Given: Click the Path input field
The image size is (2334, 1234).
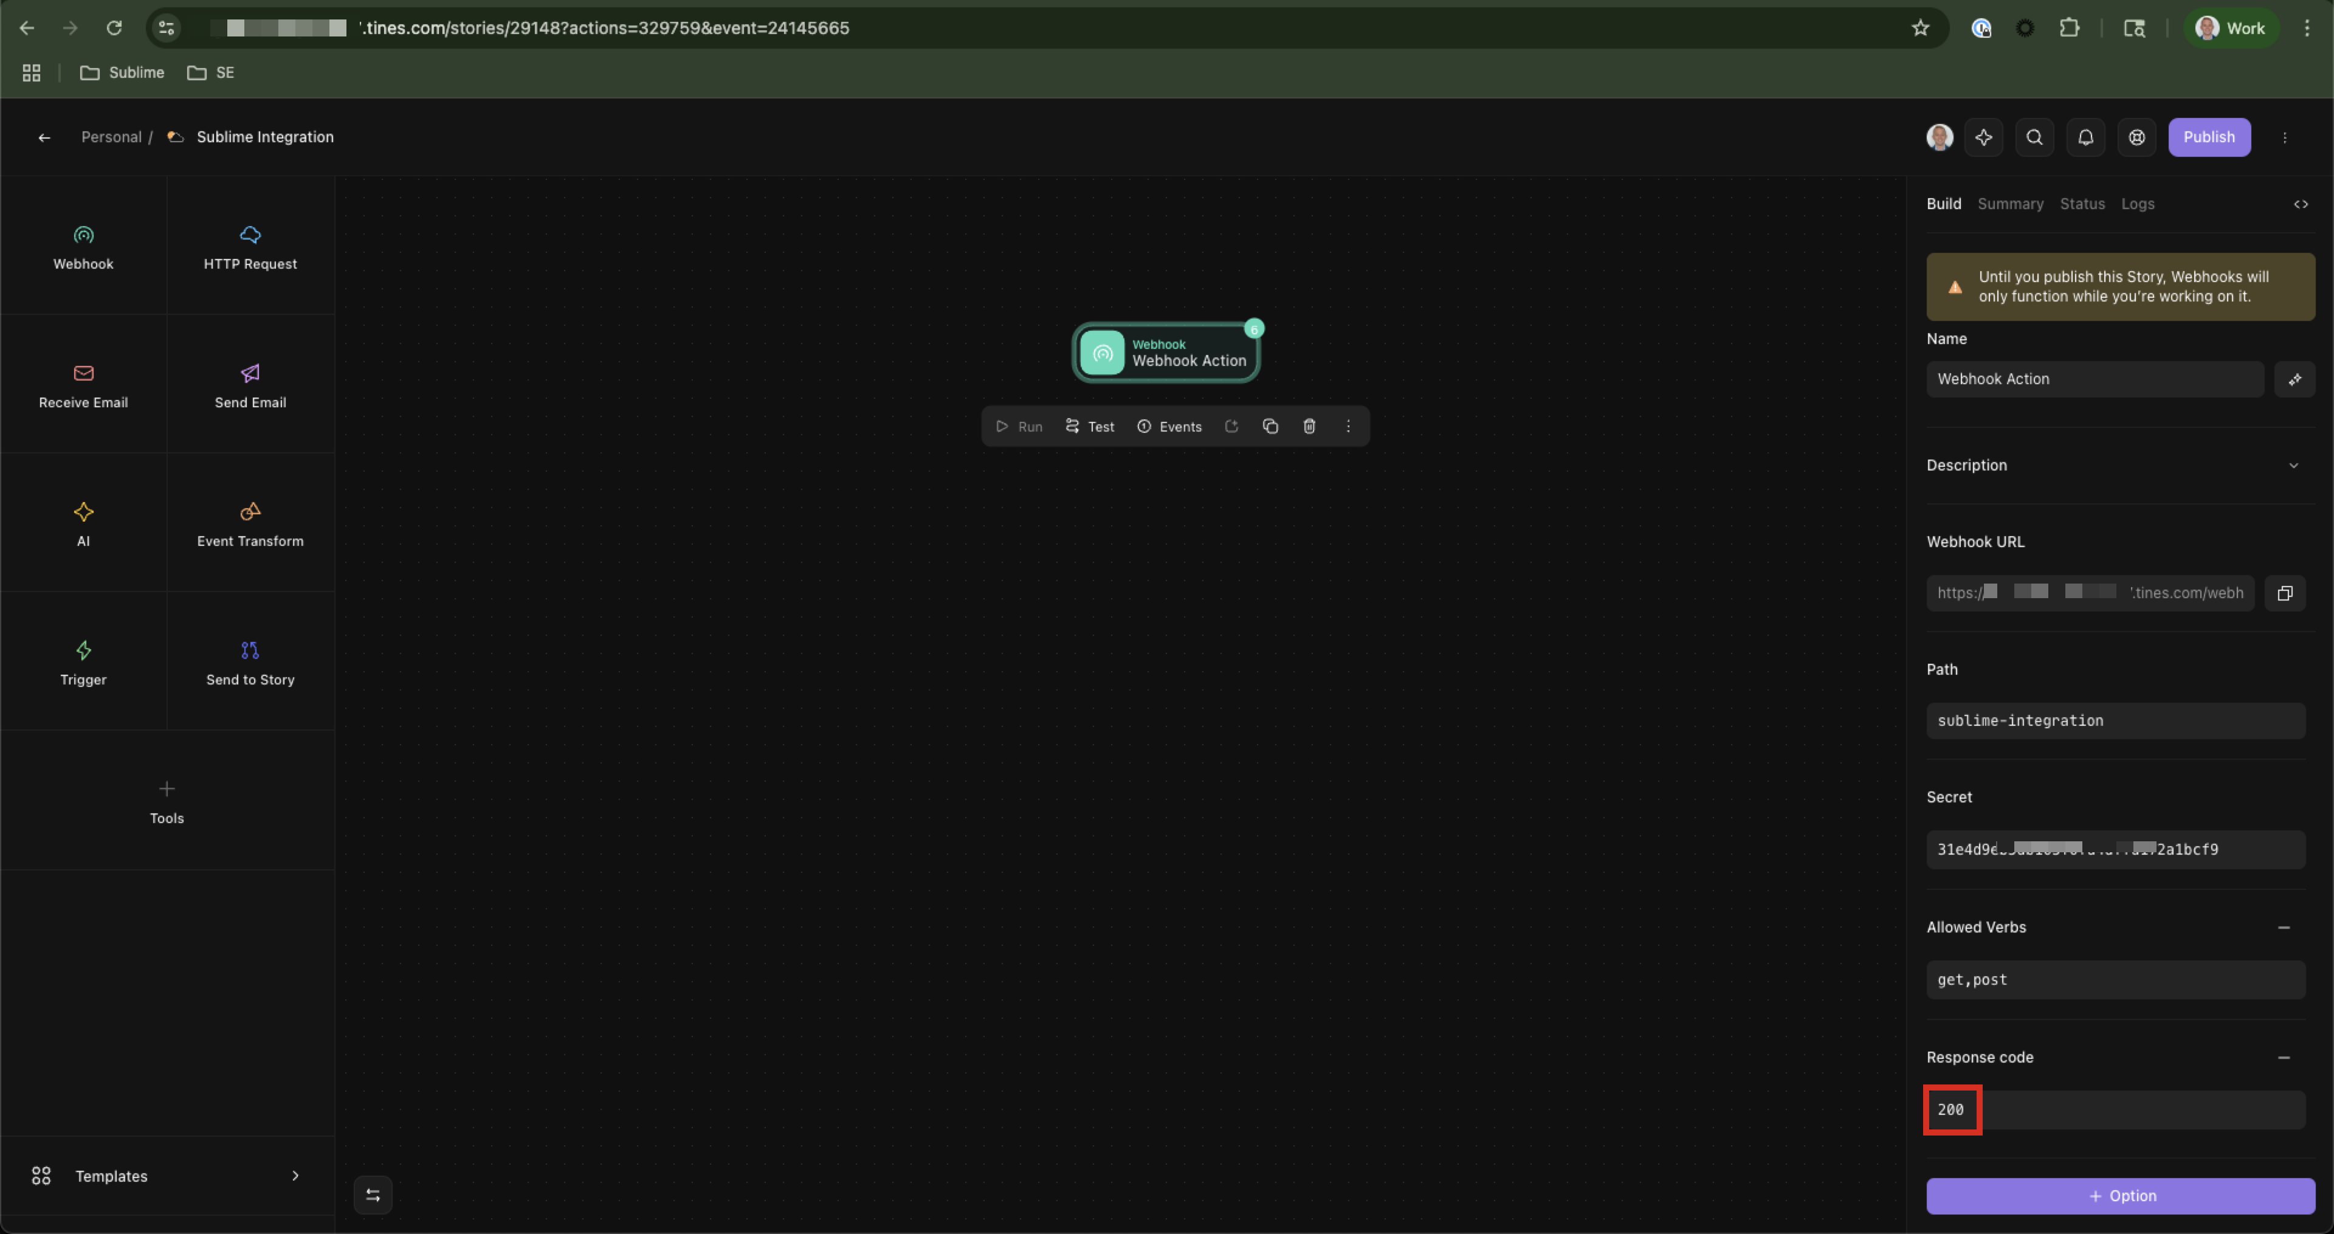Looking at the screenshot, I should tap(2115, 721).
